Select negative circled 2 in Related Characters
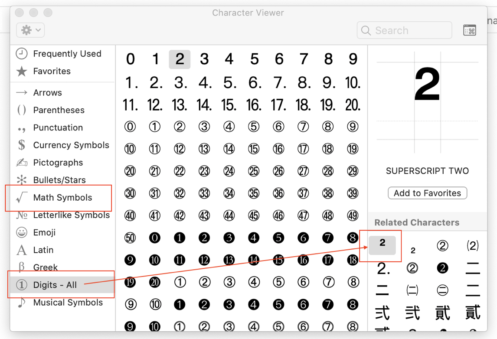The width and height of the screenshot is (497, 339). [x=442, y=268]
